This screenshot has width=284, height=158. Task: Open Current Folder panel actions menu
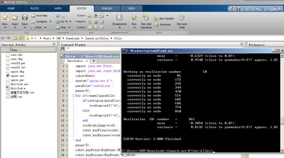(54, 45)
